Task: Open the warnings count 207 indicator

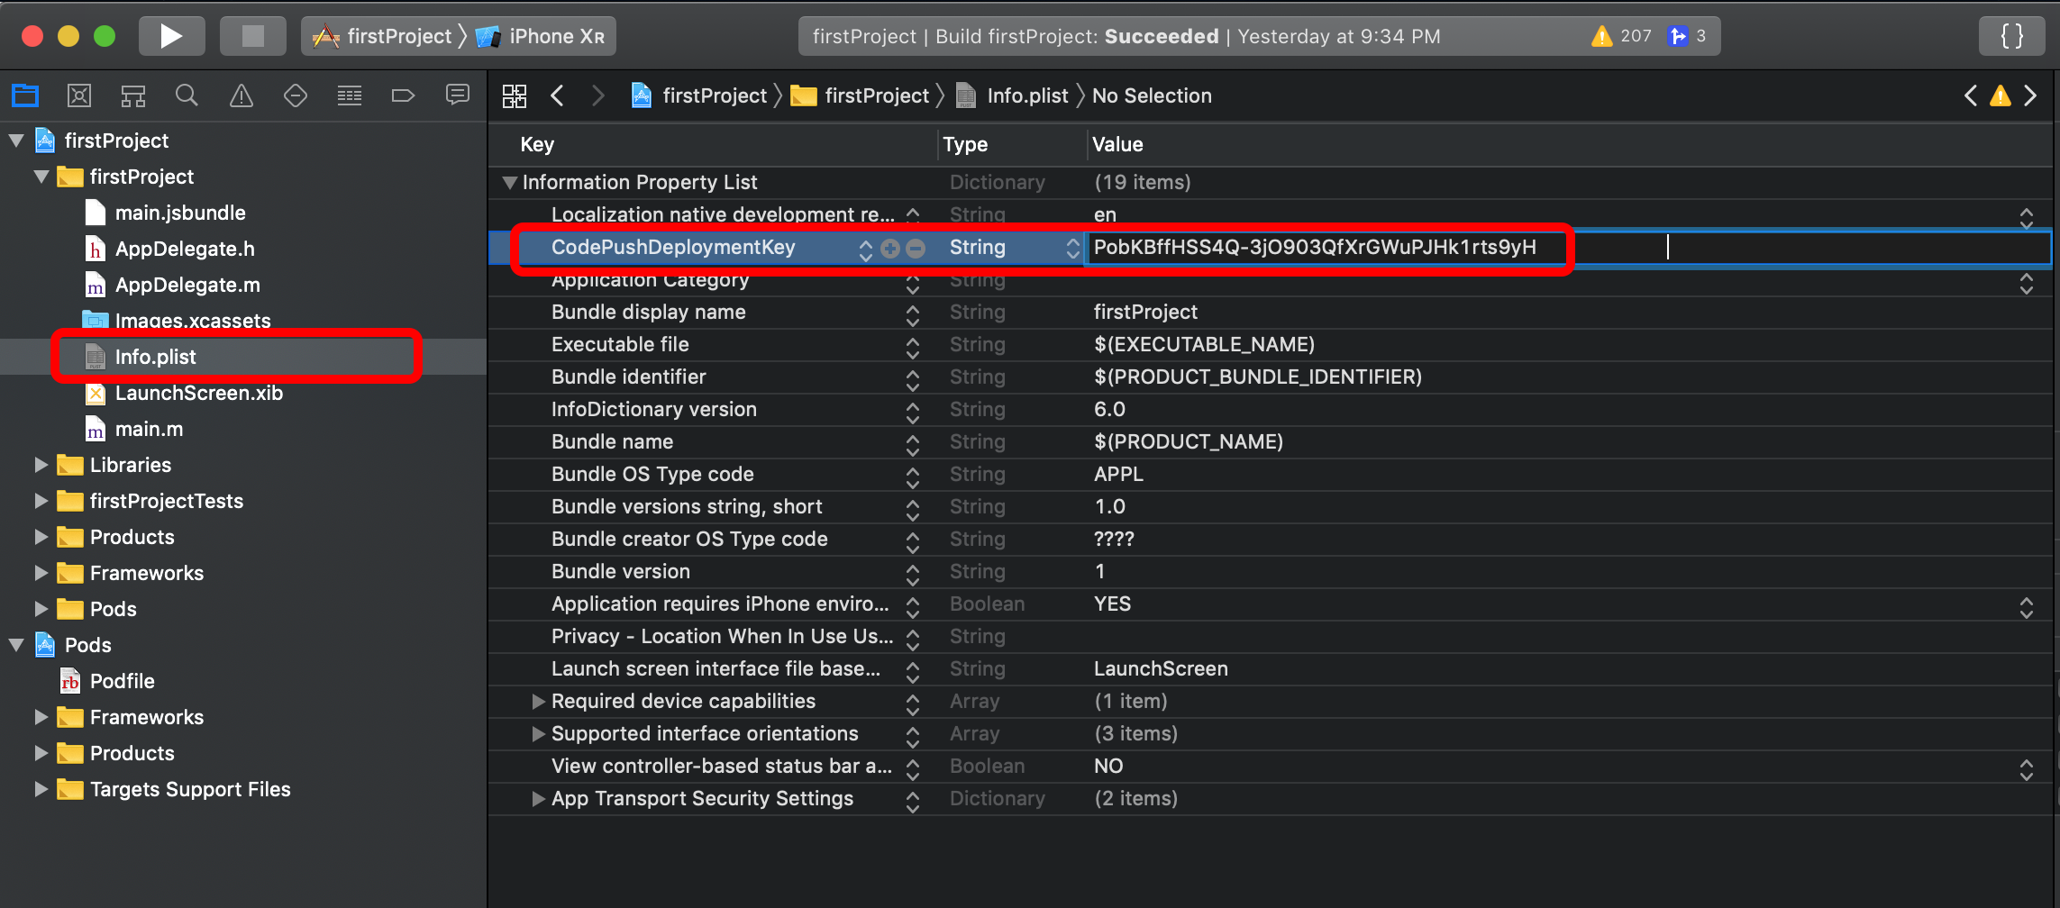Action: [x=1621, y=36]
